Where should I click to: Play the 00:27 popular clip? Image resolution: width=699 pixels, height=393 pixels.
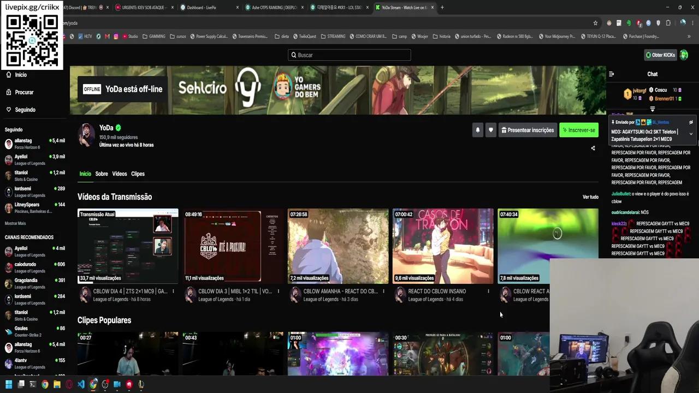point(128,354)
